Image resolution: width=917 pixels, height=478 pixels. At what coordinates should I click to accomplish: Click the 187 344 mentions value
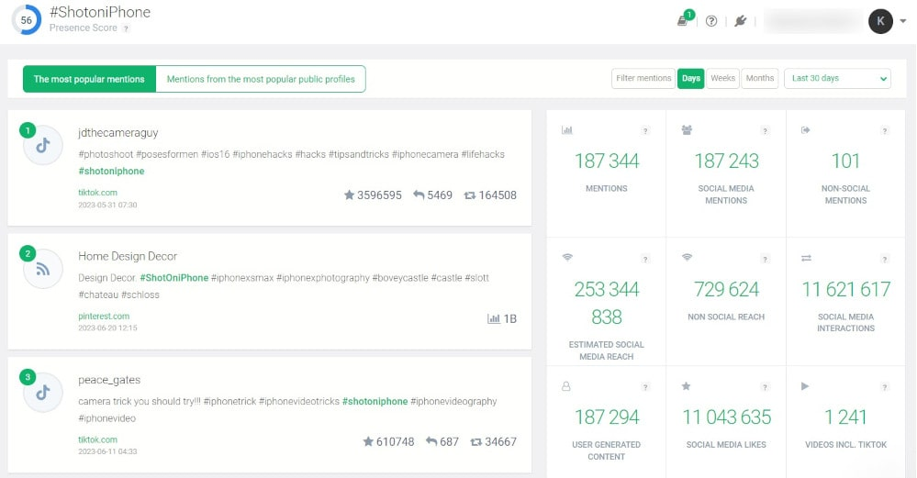[x=607, y=161]
